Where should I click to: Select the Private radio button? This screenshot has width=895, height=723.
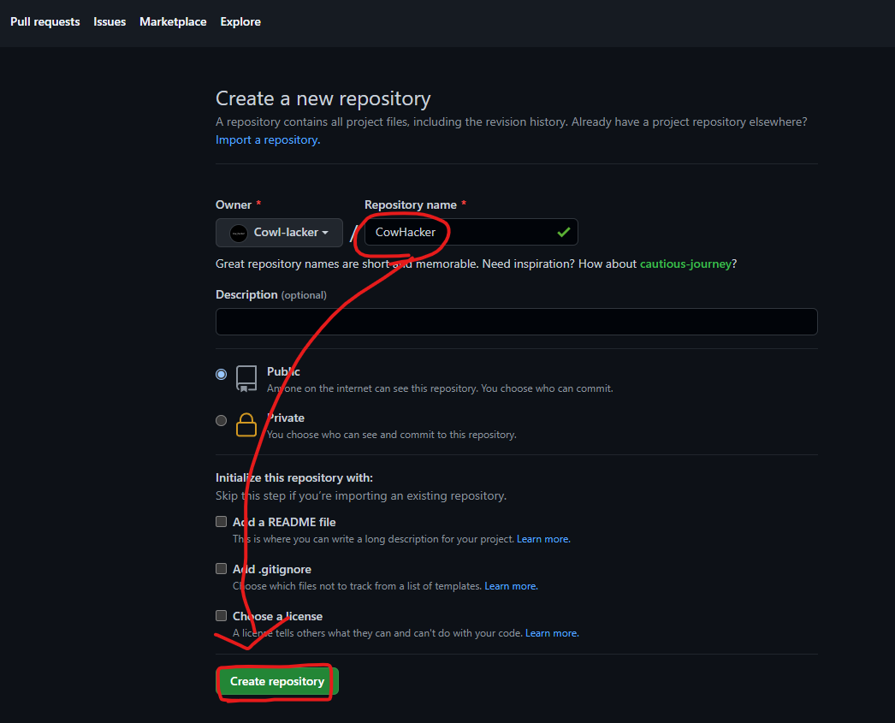[221, 421]
